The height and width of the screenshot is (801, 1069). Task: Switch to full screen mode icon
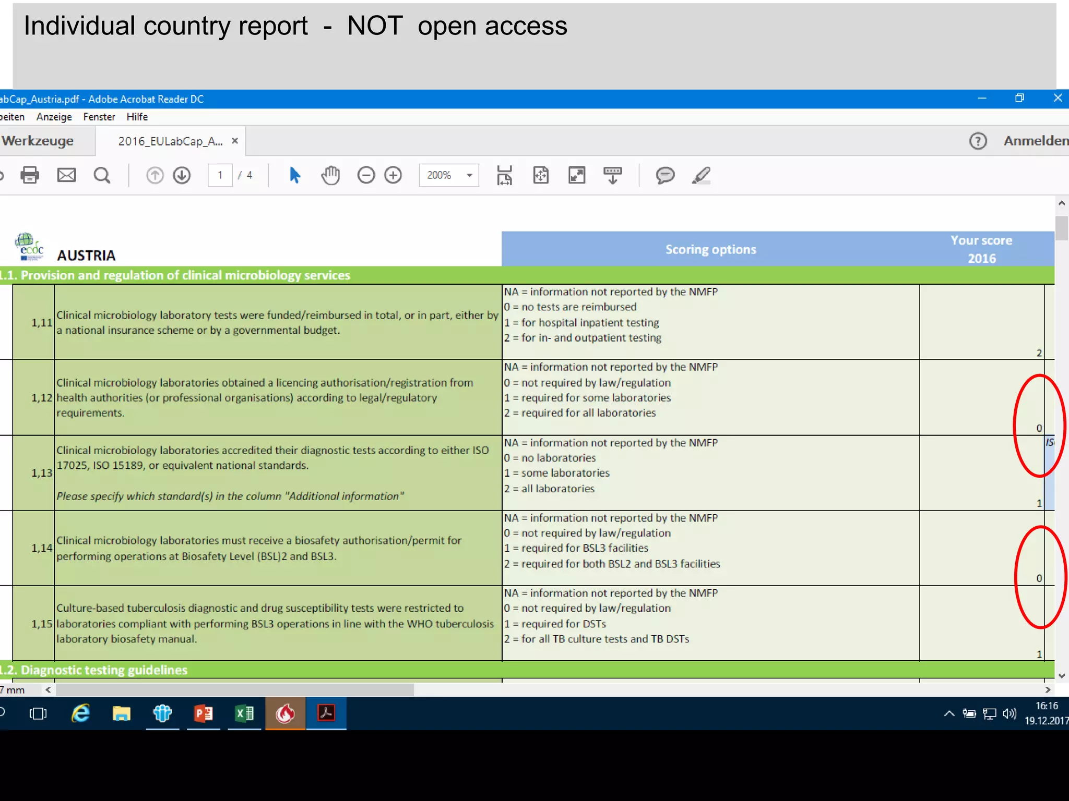[x=577, y=175]
